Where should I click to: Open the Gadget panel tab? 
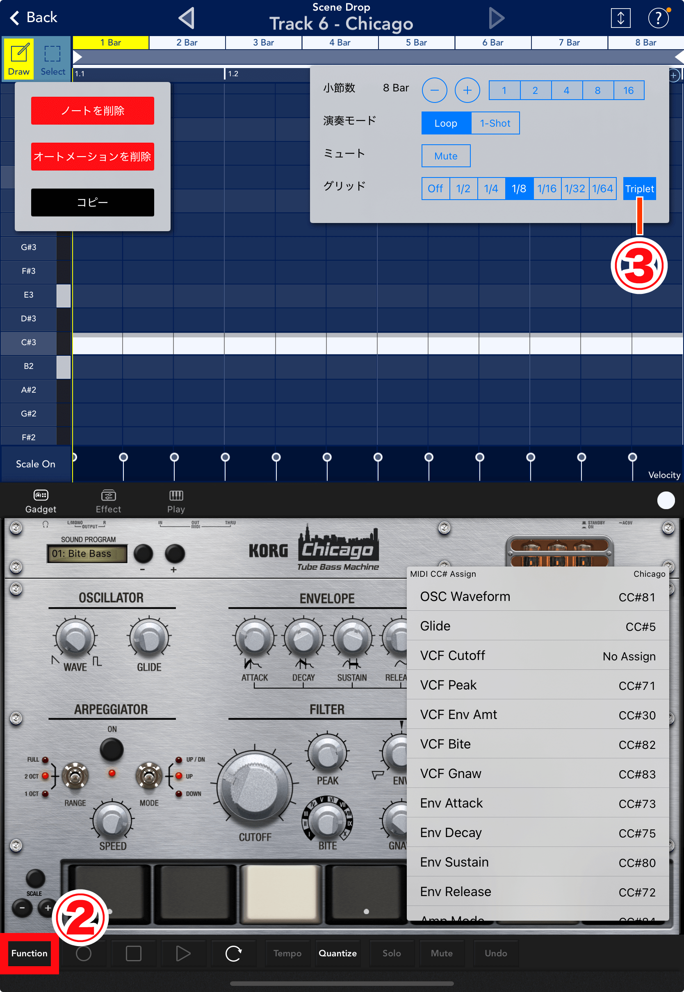click(x=41, y=501)
